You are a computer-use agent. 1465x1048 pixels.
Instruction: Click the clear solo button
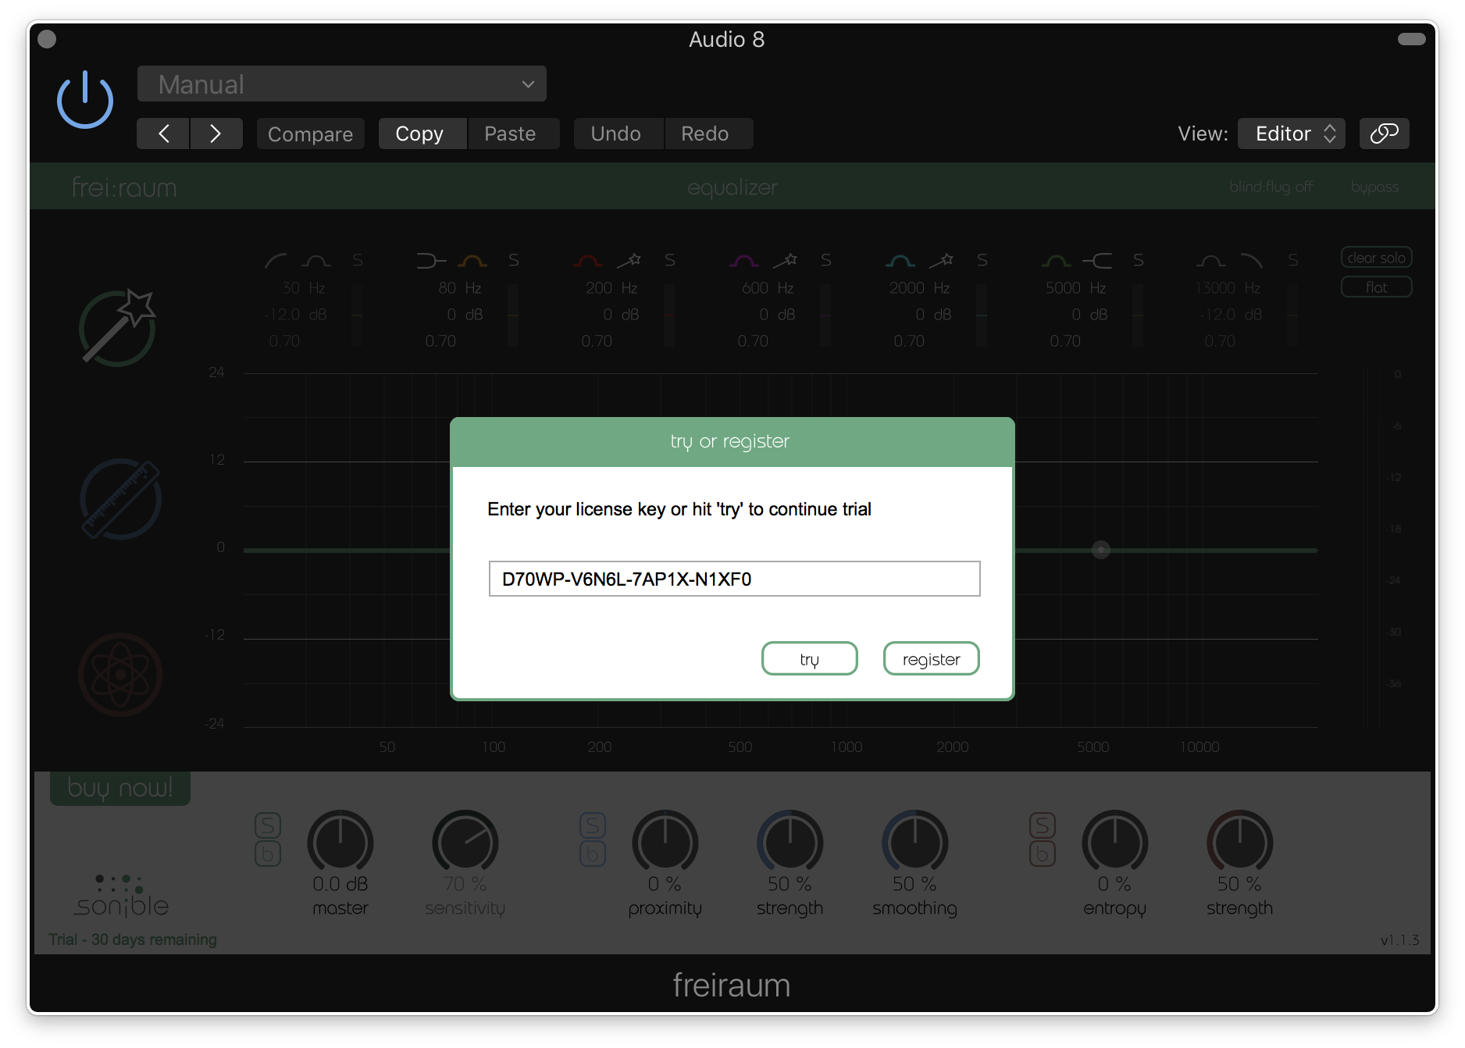click(1376, 258)
